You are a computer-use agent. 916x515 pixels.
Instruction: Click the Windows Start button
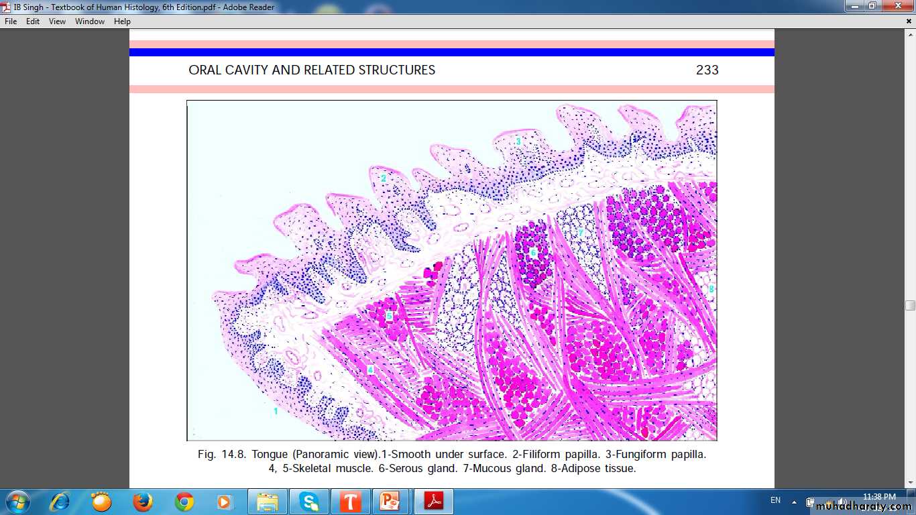pyautogui.click(x=17, y=502)
